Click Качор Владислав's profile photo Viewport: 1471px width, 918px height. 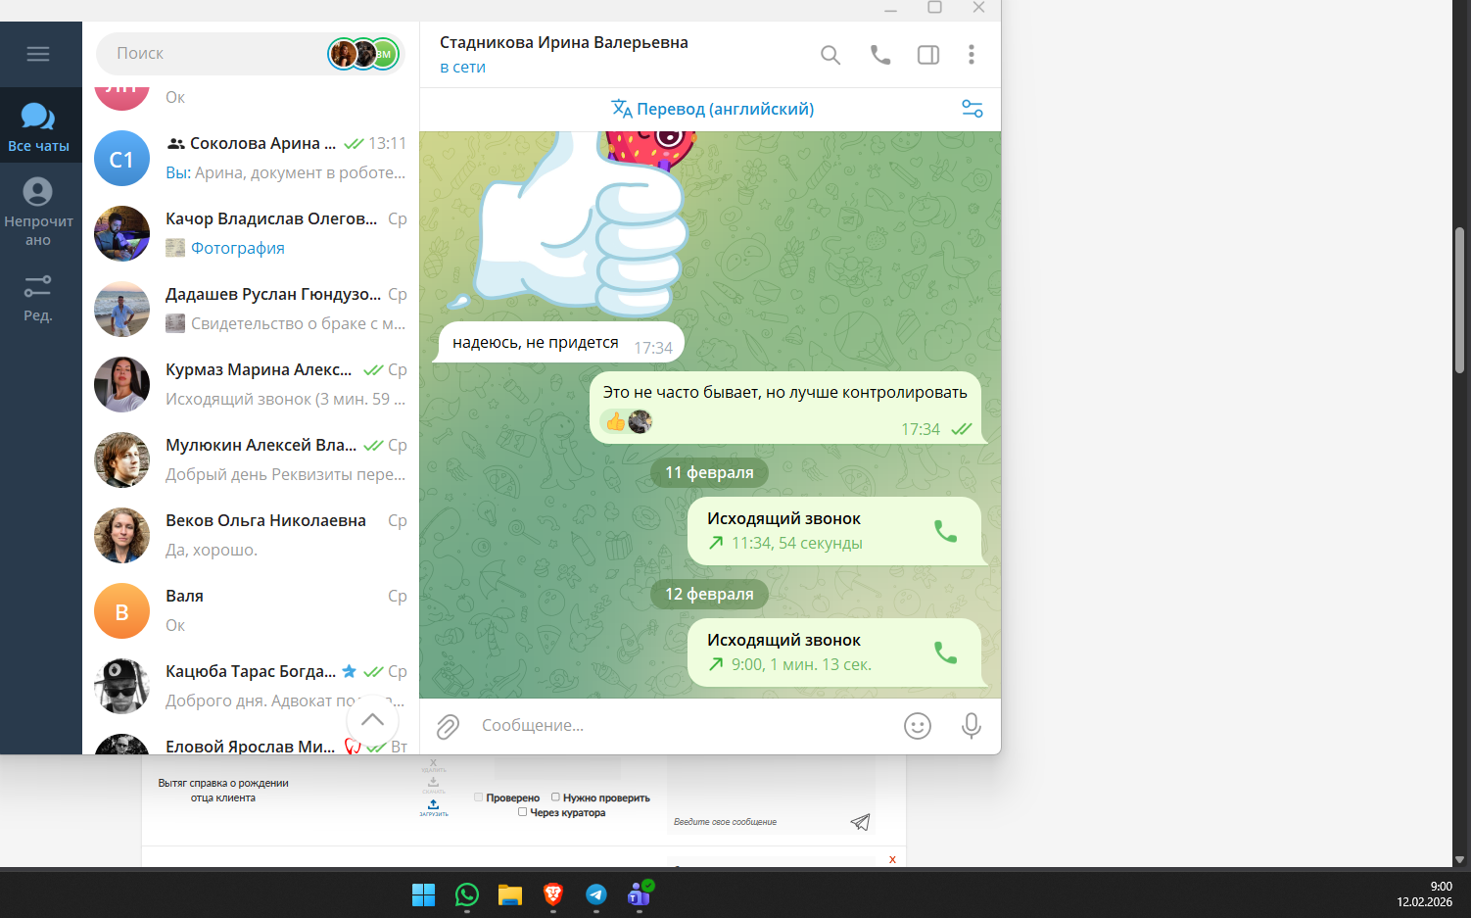click(121, 233)
